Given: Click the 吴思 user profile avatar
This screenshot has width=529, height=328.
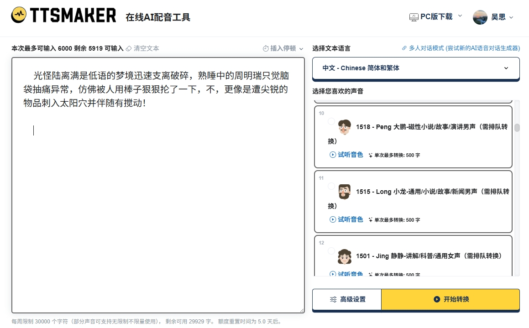Looking at the screenshot, I should (x=480, y=17).
